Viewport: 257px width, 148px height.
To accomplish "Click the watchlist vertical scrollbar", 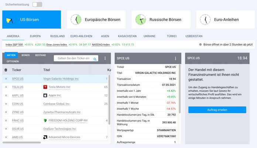I will tap(109, 100).
